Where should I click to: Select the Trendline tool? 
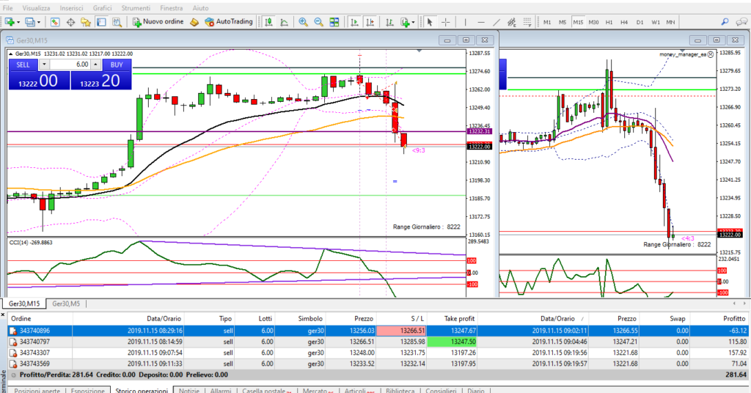click(497, 22)
